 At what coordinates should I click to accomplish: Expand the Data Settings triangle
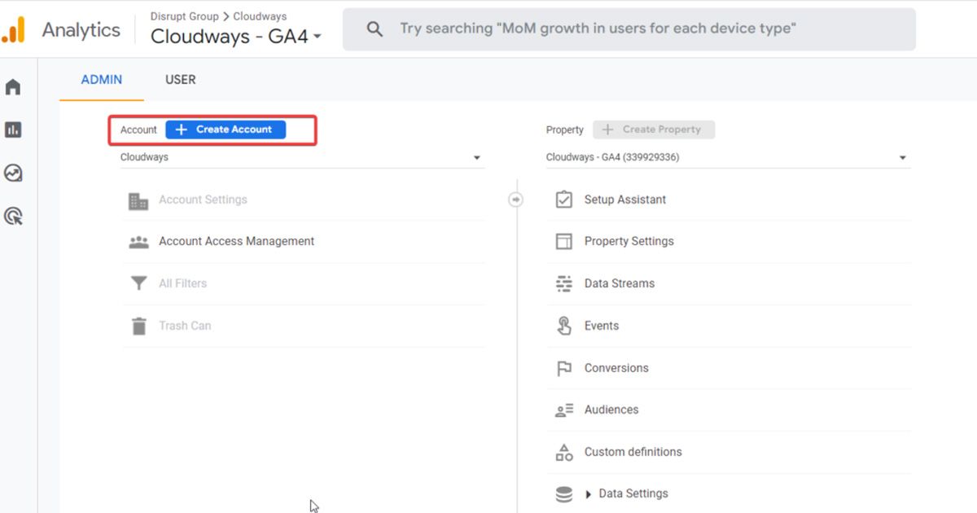click(x=588, y=494)
